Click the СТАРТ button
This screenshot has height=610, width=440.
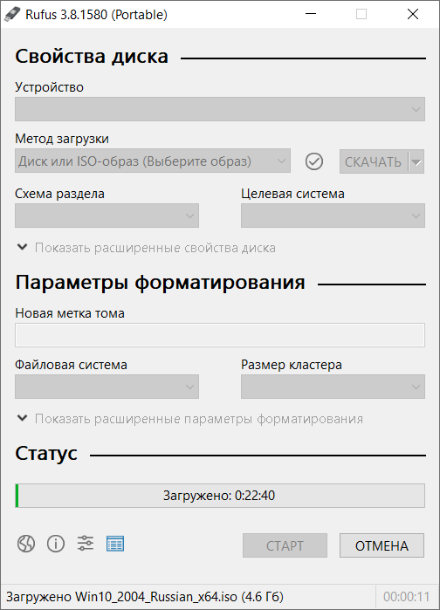[285, 545]
